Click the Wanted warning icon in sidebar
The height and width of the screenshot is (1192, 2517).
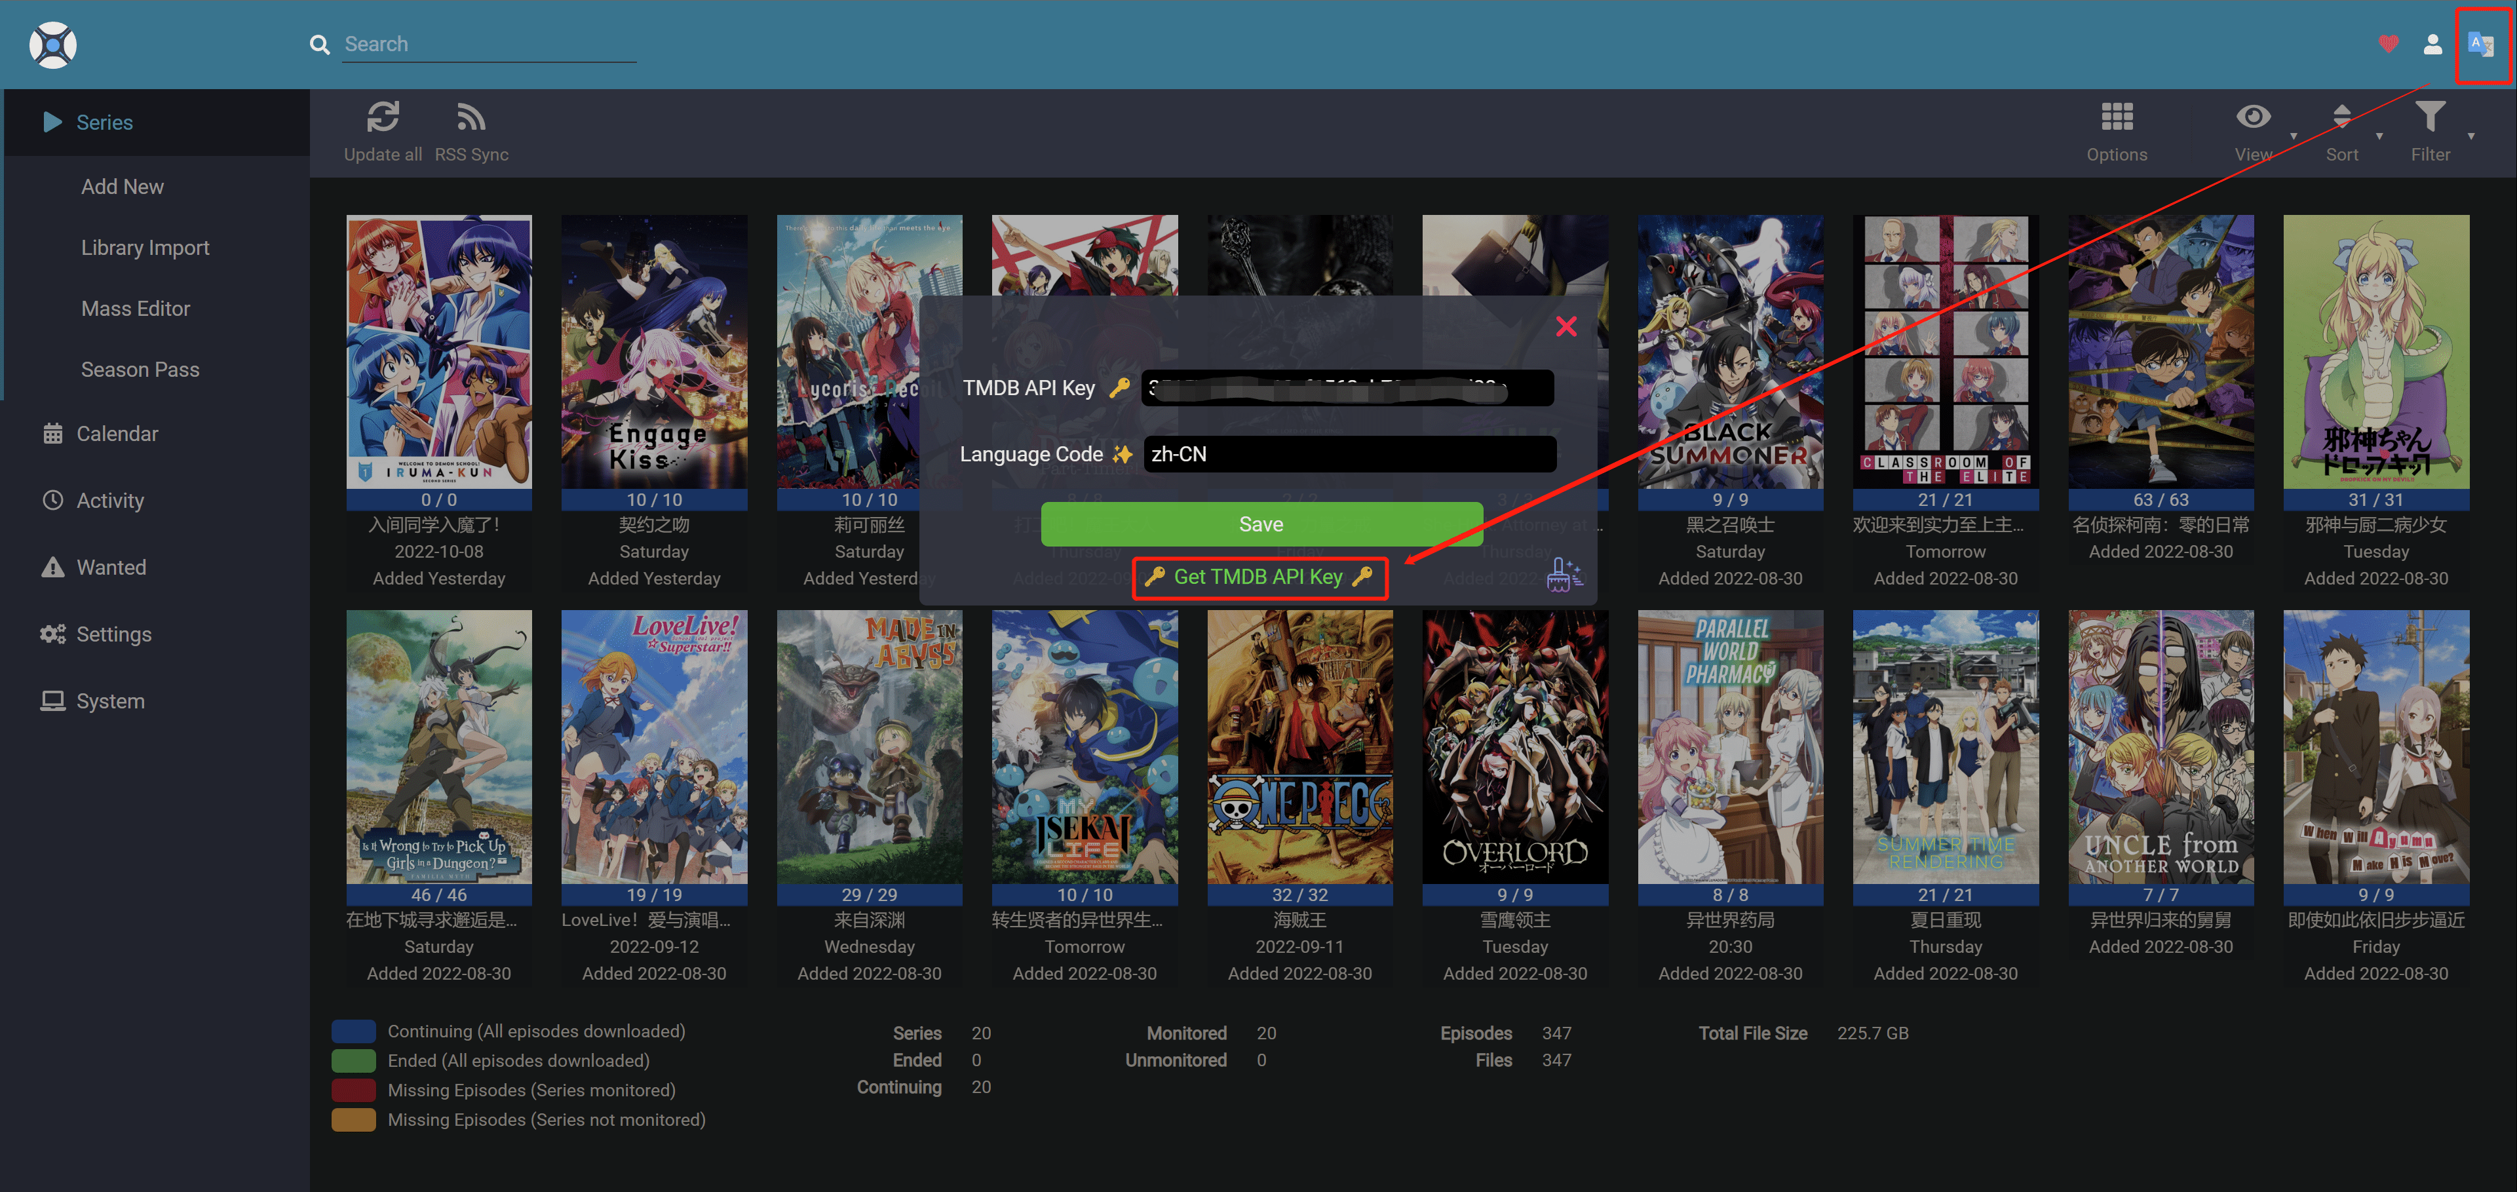pyautogui.click(x=53, y=567)
